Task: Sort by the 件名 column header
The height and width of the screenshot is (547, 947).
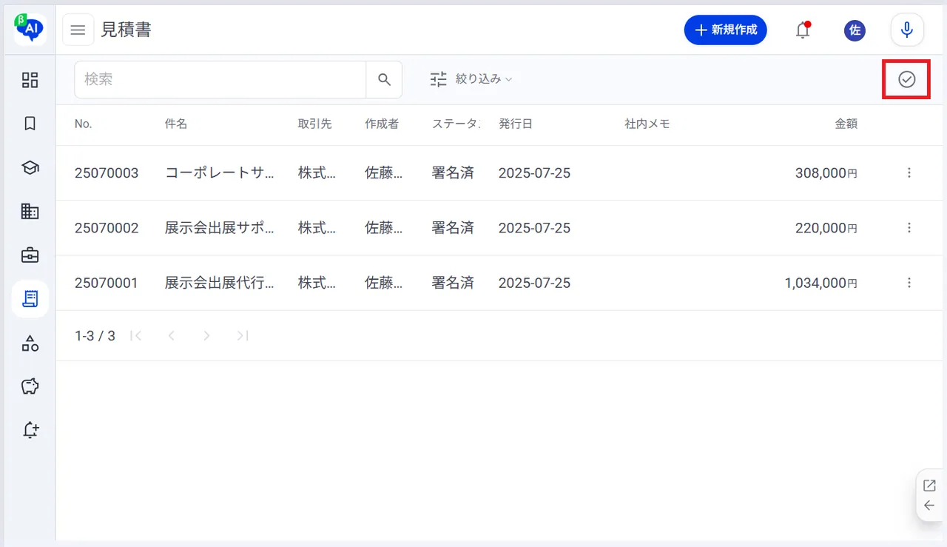Action: (x=176, y=124)
